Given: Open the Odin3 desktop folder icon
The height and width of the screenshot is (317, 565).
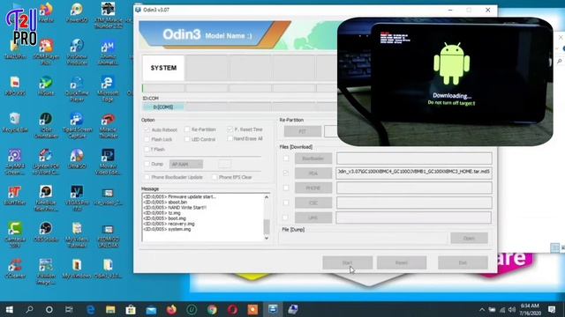Looking at the screenshot, I should click(x=108, y=268).
